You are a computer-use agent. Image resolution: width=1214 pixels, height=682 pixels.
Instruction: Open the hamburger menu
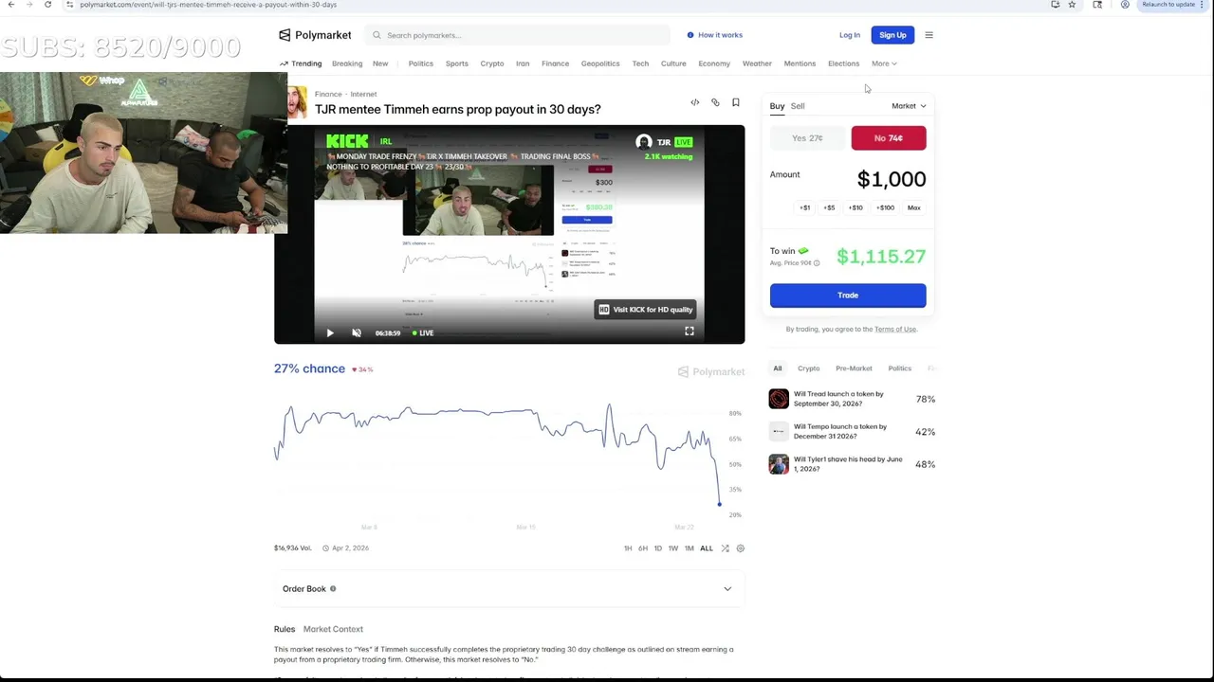929,35
